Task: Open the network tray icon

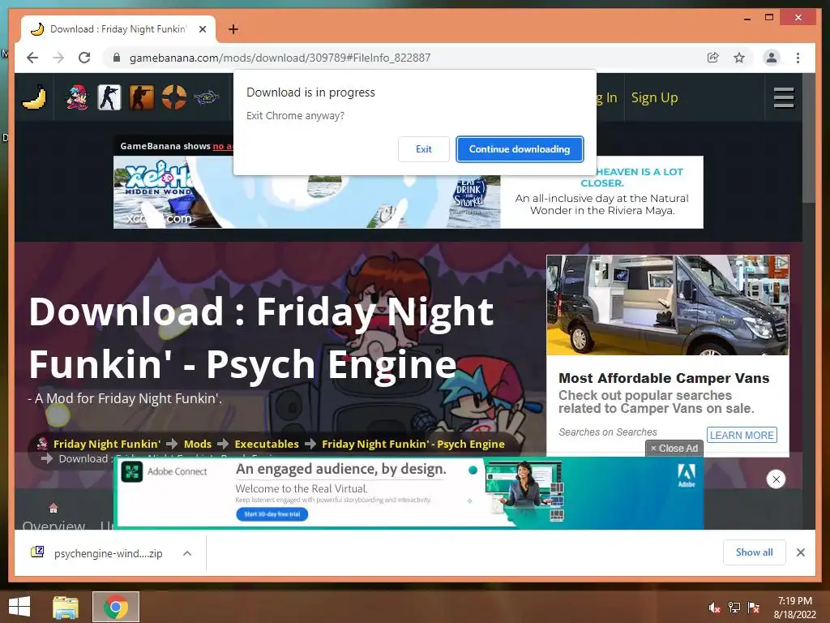Action: click(x=734, y=608)
